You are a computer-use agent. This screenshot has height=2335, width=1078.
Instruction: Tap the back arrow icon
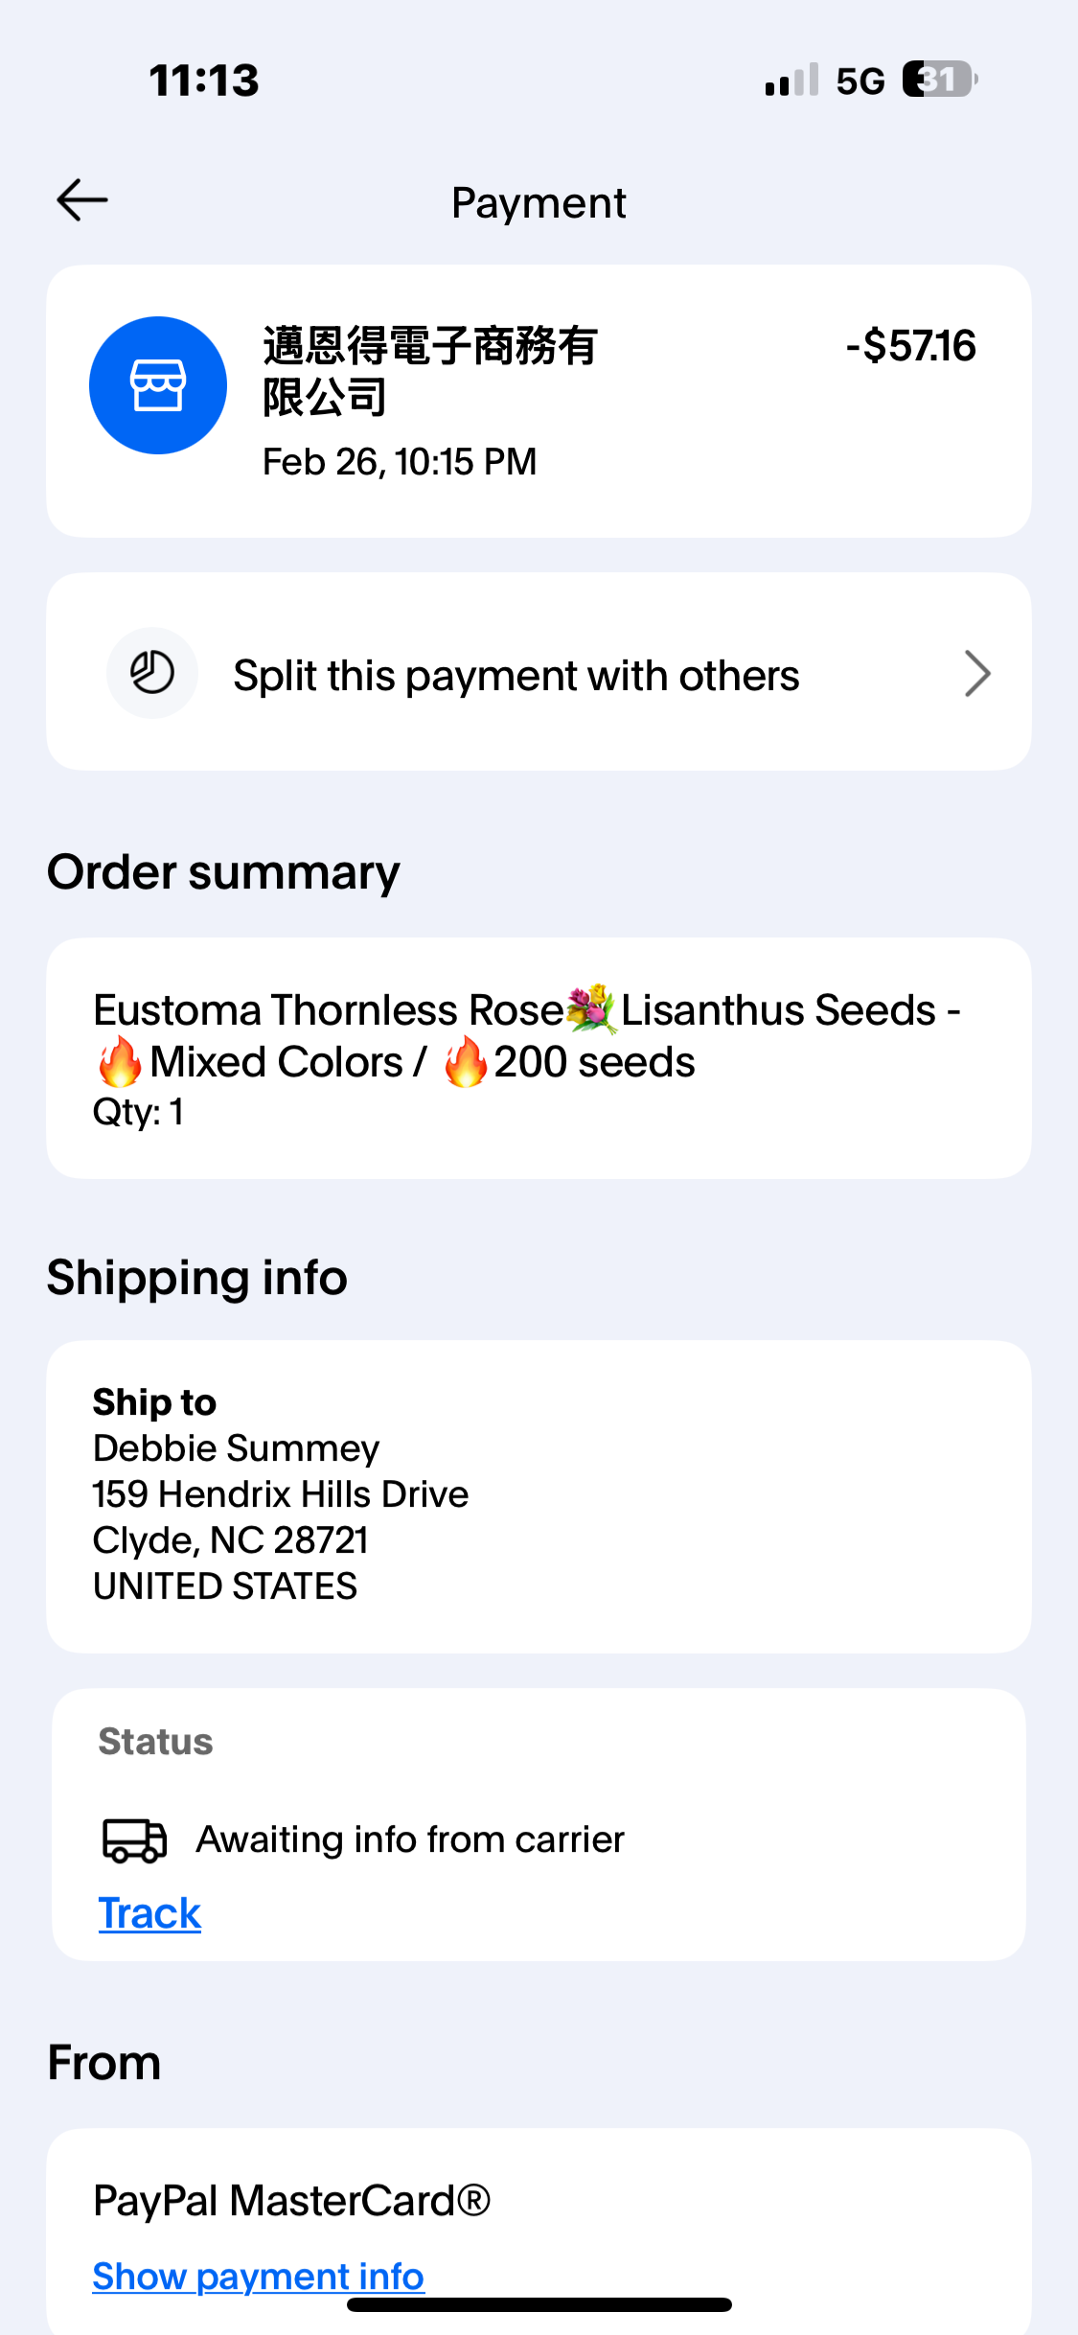pyautogui.click(x=82, y=200)
